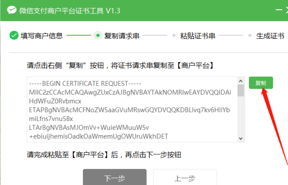Click the BEGIN CERTIFICATE REQUEST line
The height and width of the screenshot is (185, 288).
point(85,84)
